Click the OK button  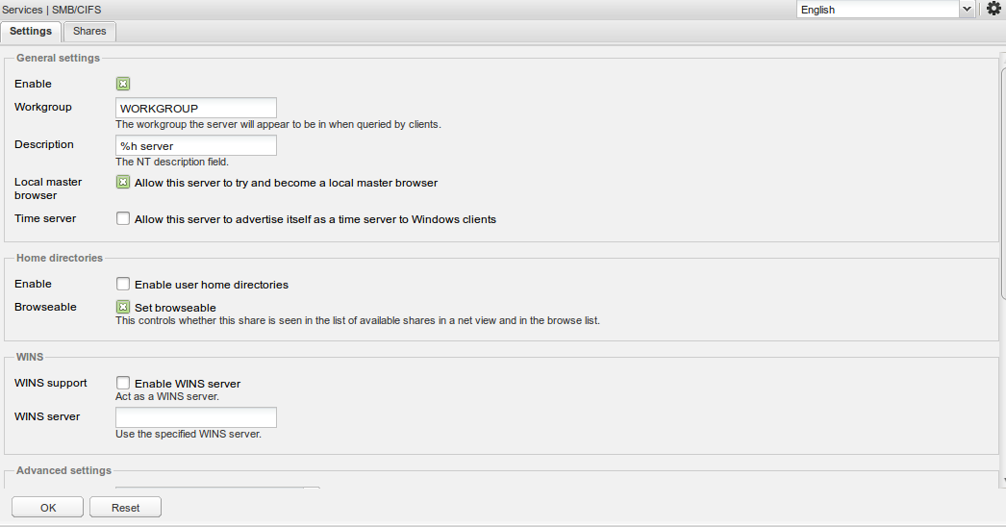[47, 507]
